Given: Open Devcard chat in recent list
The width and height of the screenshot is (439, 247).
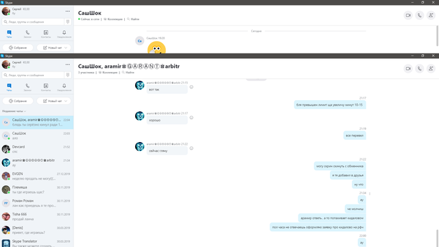Looking at the screenshot, I should coord(36,150).
